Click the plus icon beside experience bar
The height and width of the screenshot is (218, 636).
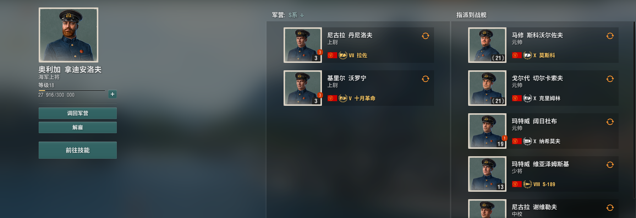coord(113,94)
